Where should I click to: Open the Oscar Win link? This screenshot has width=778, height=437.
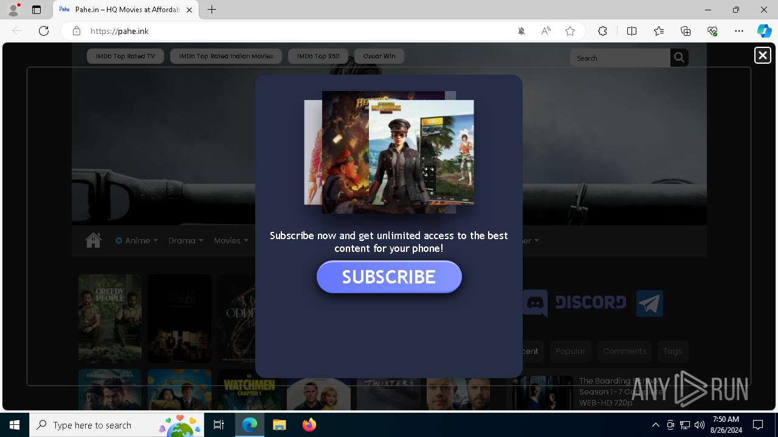pos(379,56)
